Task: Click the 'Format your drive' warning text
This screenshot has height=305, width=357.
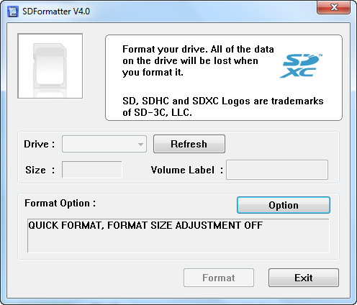Action: (198, 60)
